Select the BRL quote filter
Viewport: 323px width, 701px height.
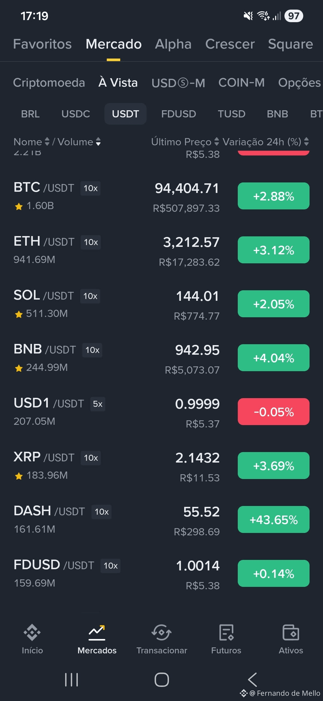[x=30, y=114]
